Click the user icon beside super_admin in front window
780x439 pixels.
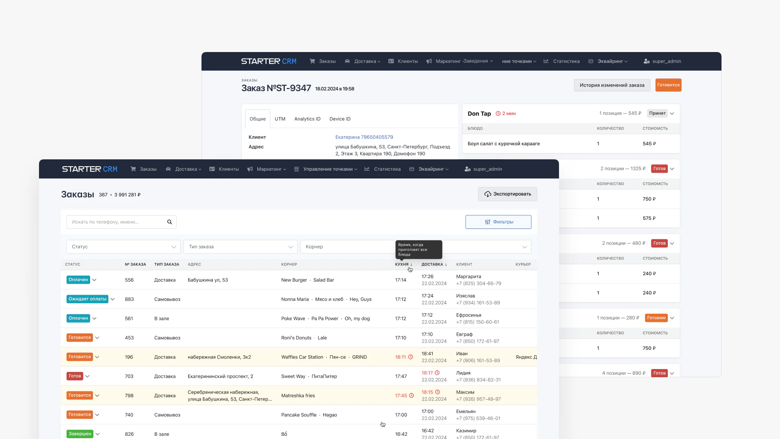pos(468,169)
